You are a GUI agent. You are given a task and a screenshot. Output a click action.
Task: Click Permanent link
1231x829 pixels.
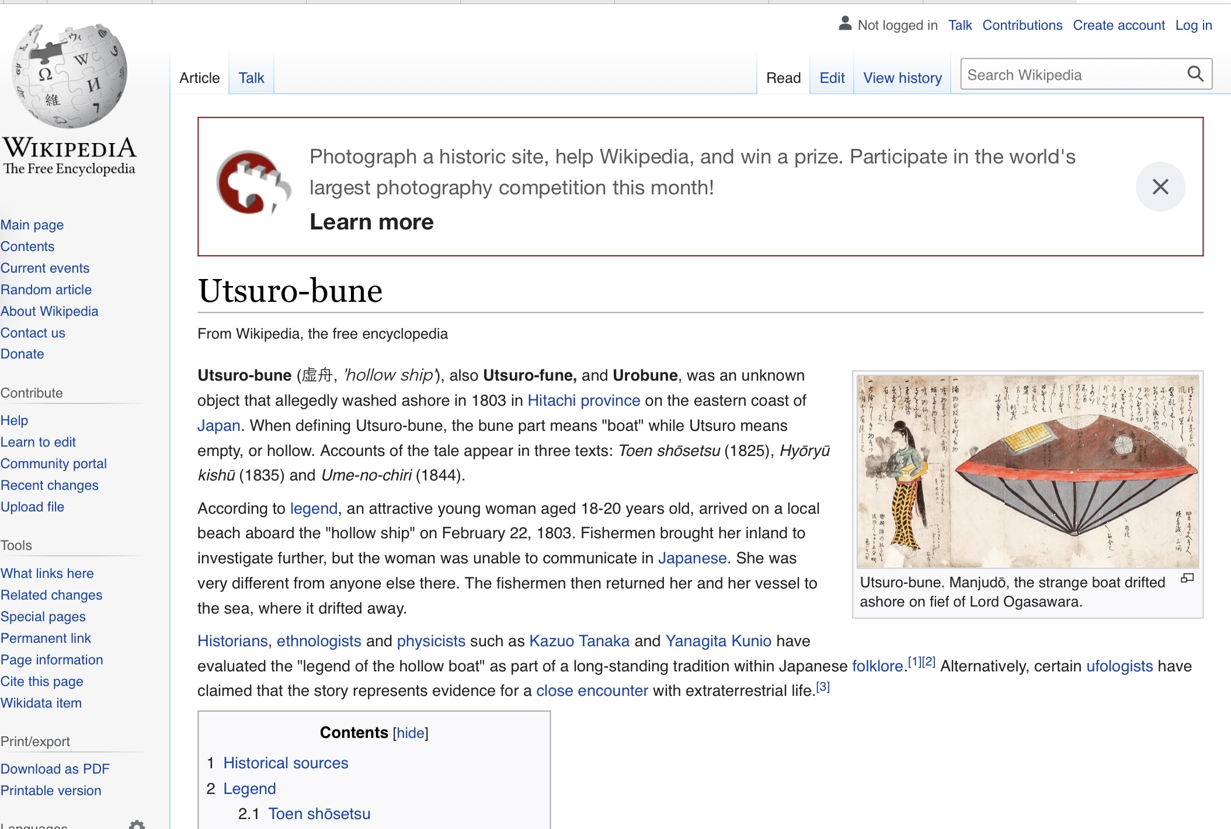(x=46, y=638)
